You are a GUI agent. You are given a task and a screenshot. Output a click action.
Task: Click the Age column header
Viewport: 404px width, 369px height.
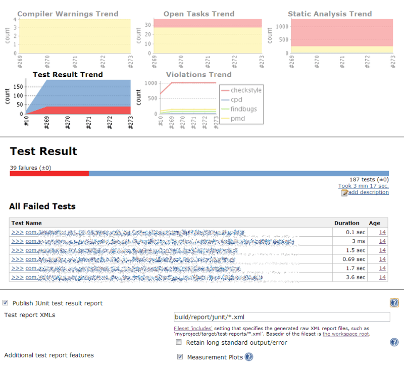374,223
